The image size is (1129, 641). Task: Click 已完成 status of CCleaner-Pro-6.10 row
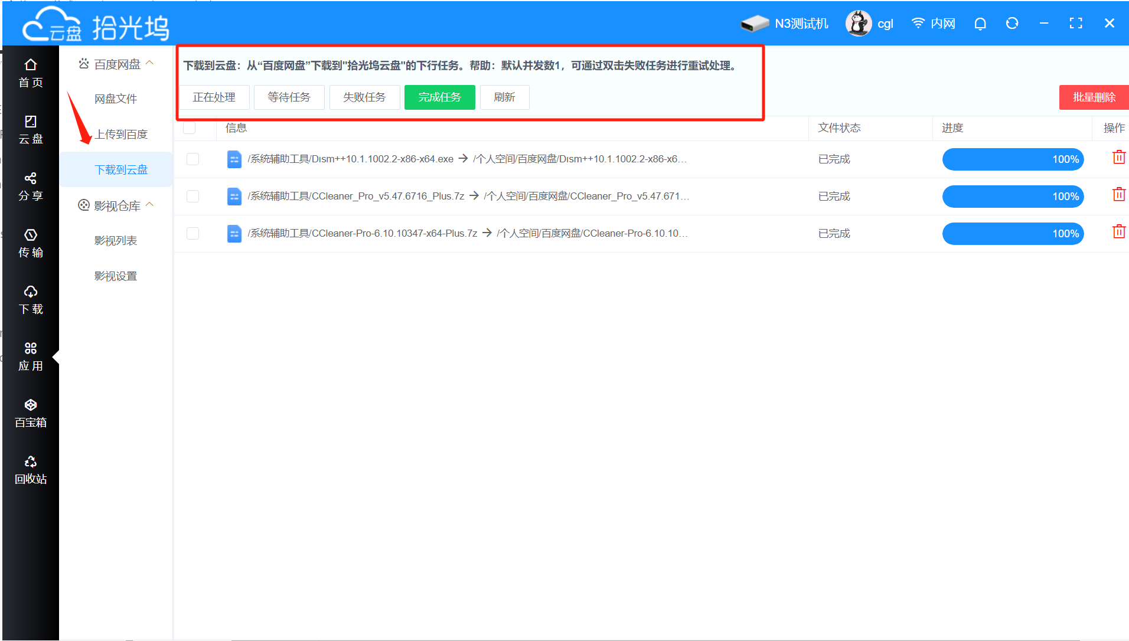tap(834, 234)
